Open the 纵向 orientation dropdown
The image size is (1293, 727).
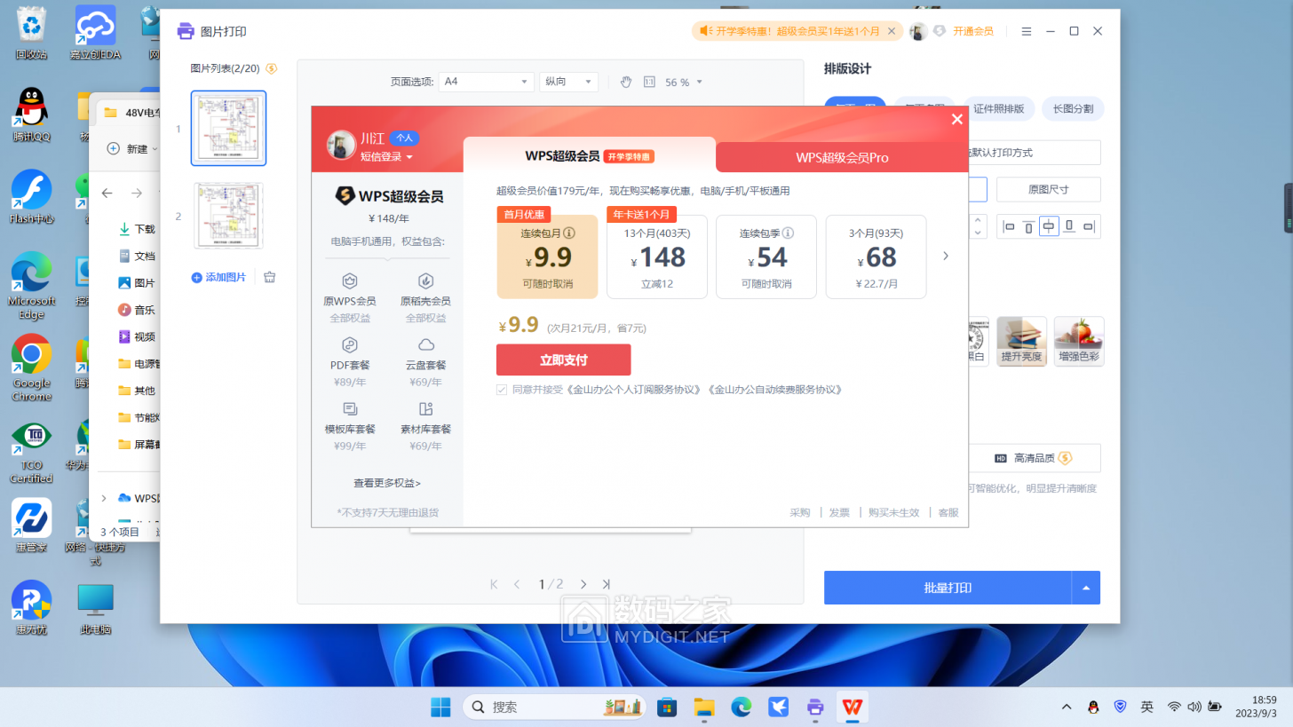click(x=568, y=82)
